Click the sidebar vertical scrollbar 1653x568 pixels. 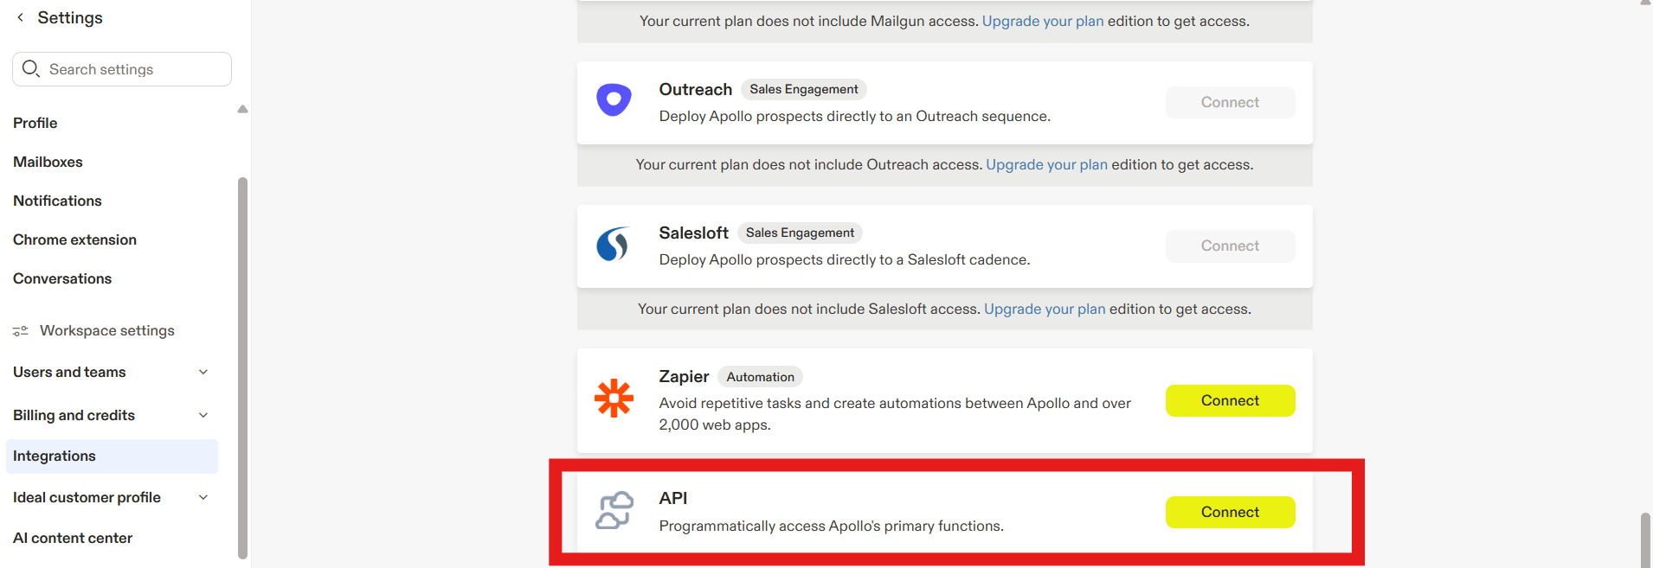coord(242,363)
